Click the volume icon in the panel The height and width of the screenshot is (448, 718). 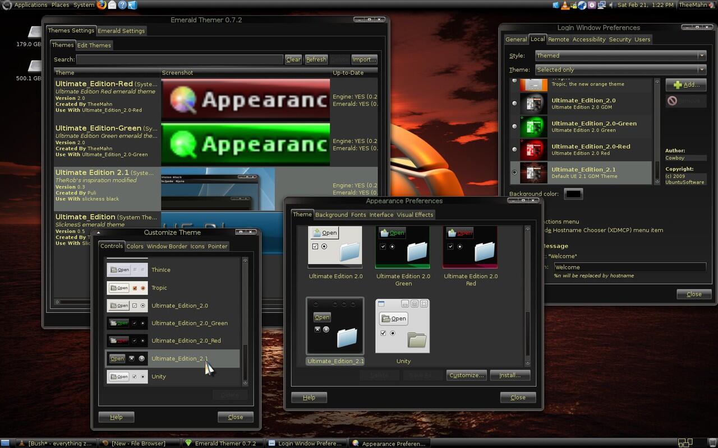tap(612, 5)
